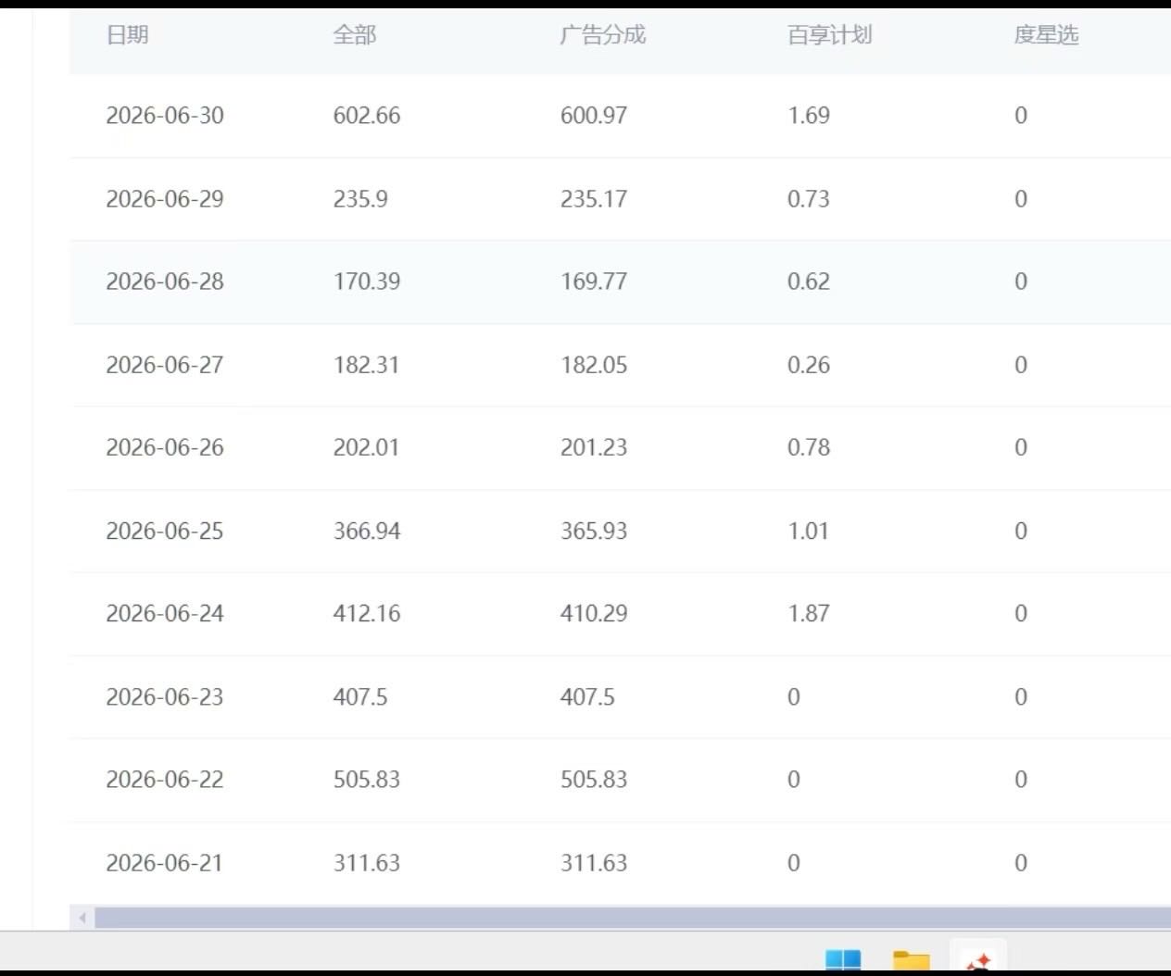
Task: Click 百享计划 value 0.62
Action: (809, 282)
